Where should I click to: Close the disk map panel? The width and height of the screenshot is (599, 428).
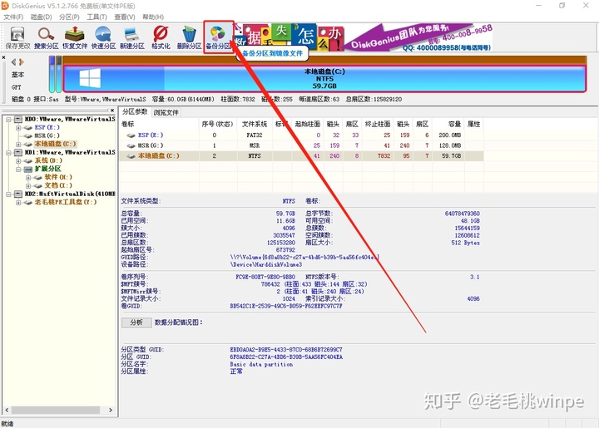[3, 57]
